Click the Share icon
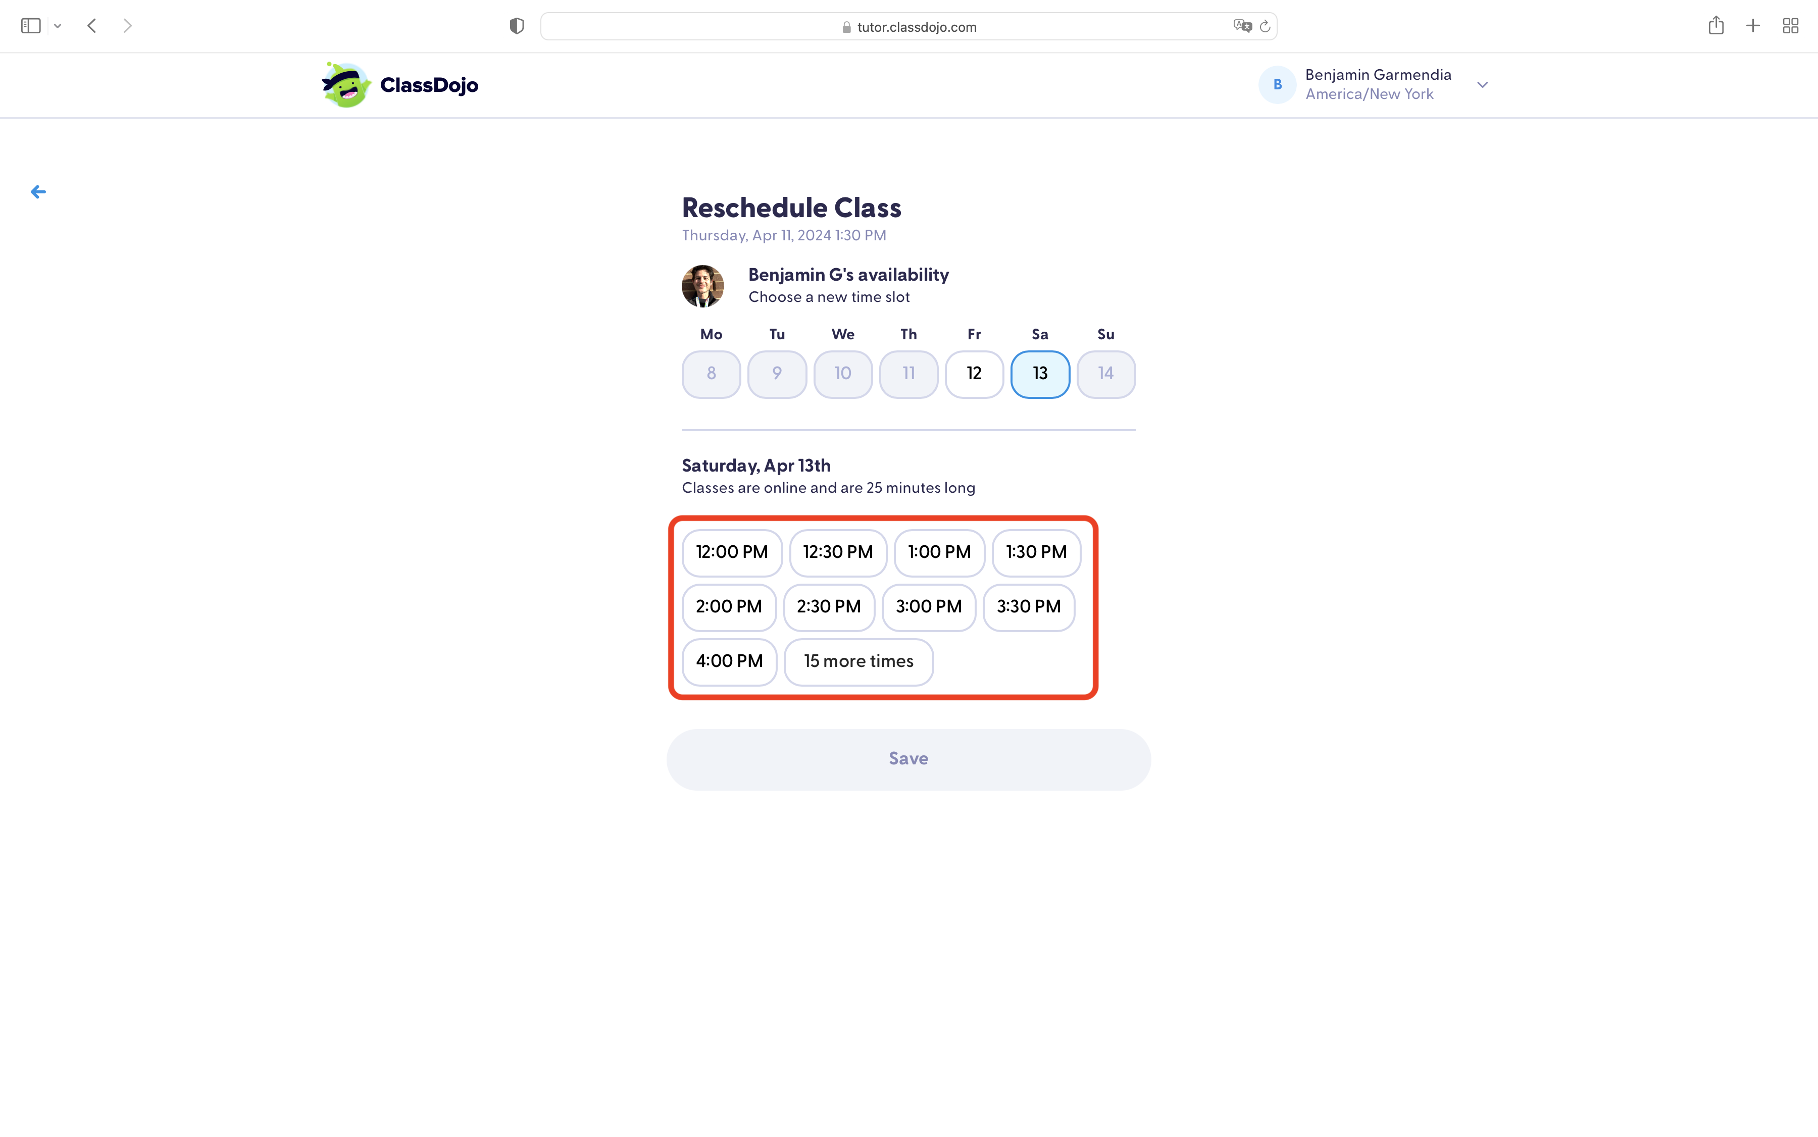This screenshot has height=1137, width=1818. [x=1715, y=26]
